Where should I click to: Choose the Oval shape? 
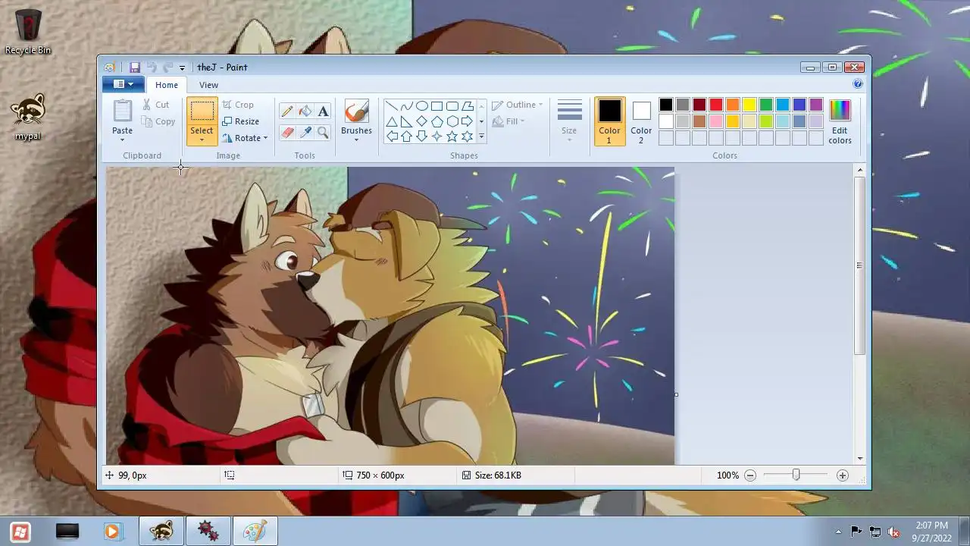pos(422,106)
